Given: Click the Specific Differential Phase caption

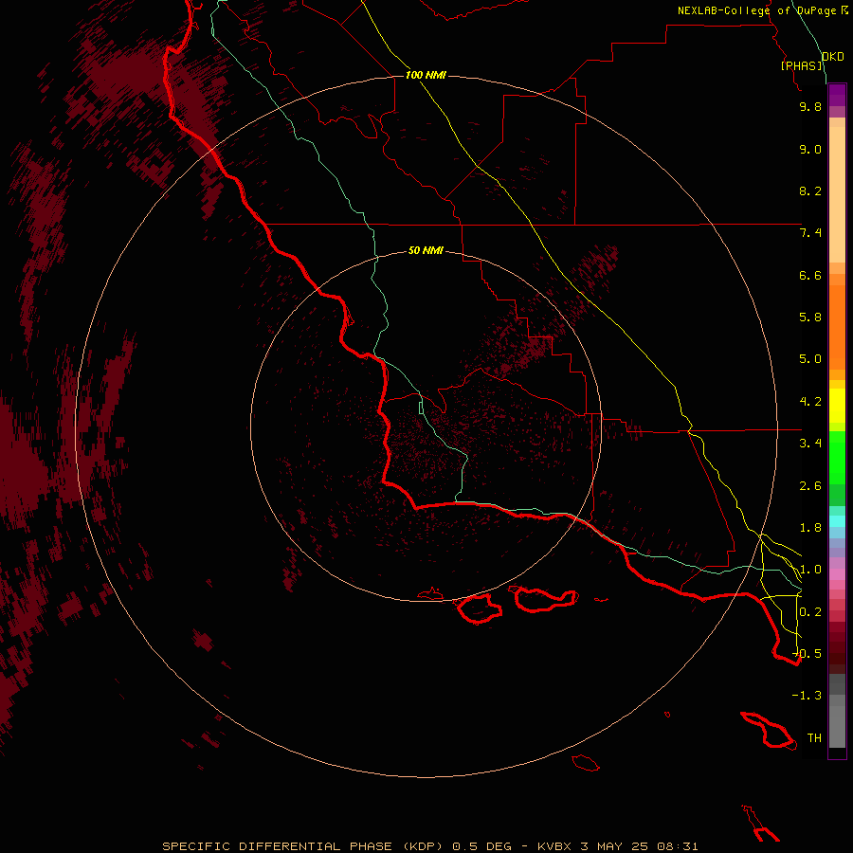Looking at the screenshot, I should click(x=429, y=846).
